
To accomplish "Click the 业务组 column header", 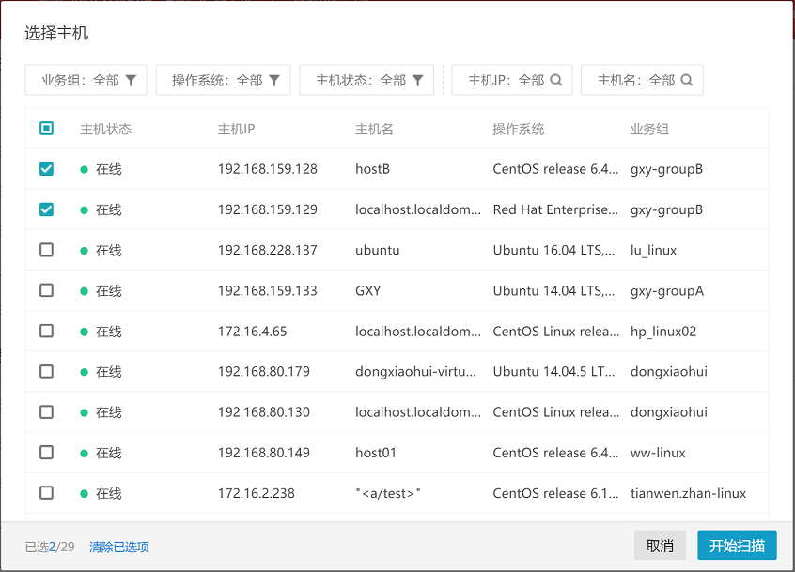I will tap(649, 130).
